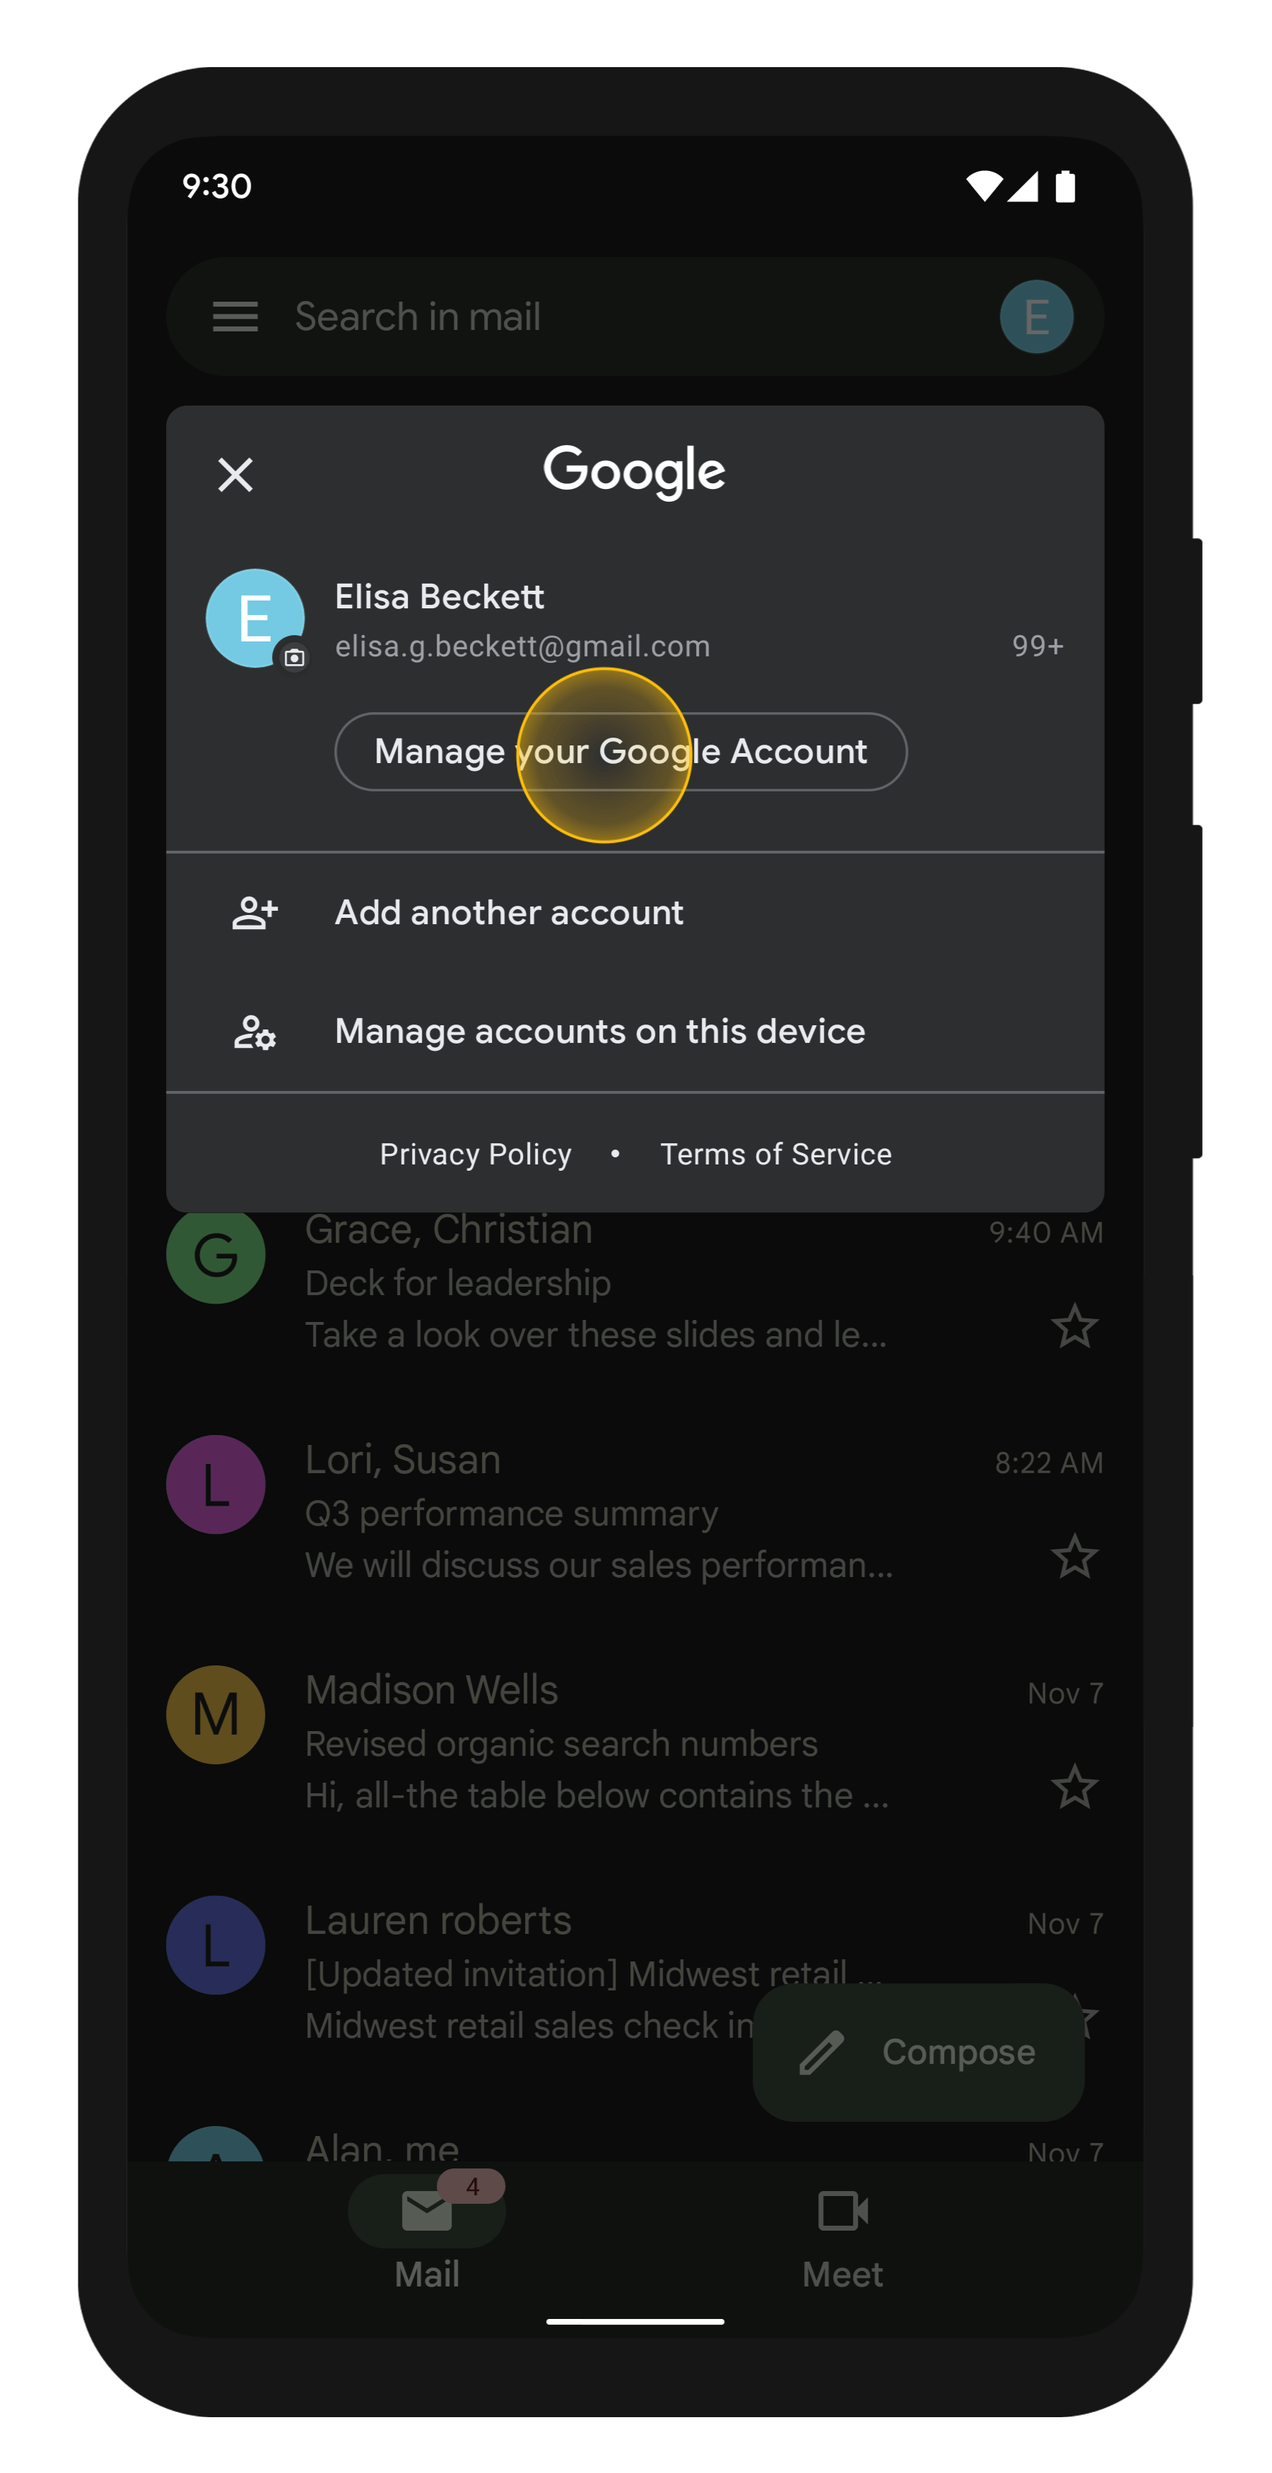Change profile photo via camera badge
The image size is (1272, 2473).
pos(295,658)
